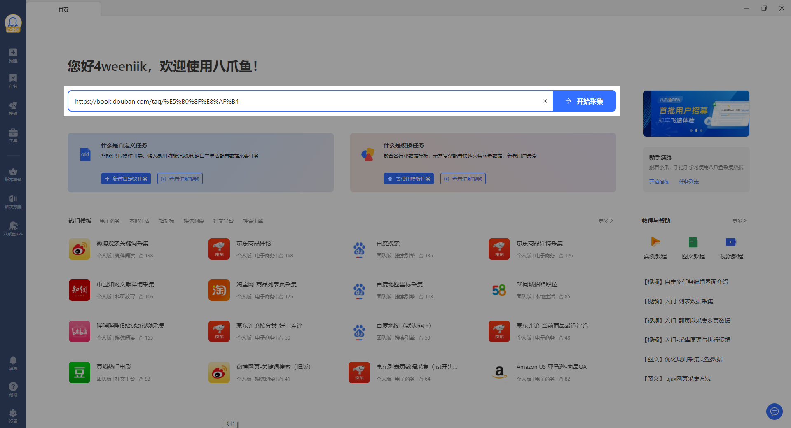Viewport: 791px width, 428px height.
Task: Select the 社交平台 template tab
Action: pos(223,221)
